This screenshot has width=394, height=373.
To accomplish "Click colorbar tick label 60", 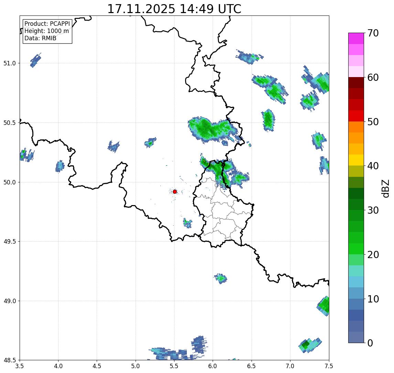I will coord(373,77).
